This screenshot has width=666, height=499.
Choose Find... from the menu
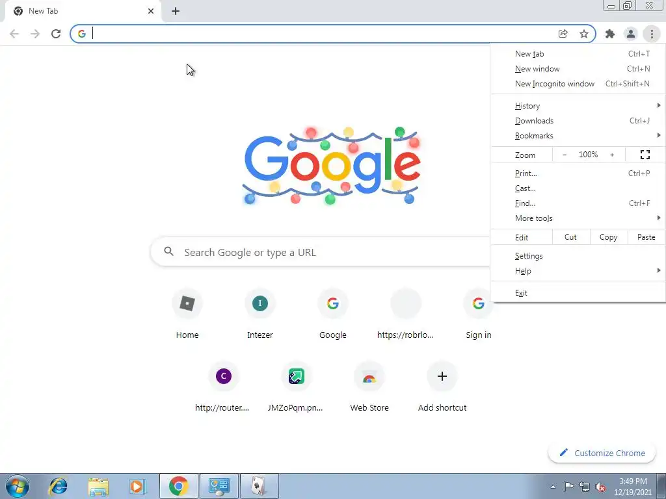tap(578, 203)
